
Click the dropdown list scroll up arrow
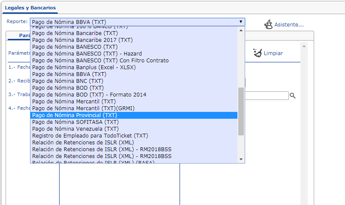[x=241, y=30]
